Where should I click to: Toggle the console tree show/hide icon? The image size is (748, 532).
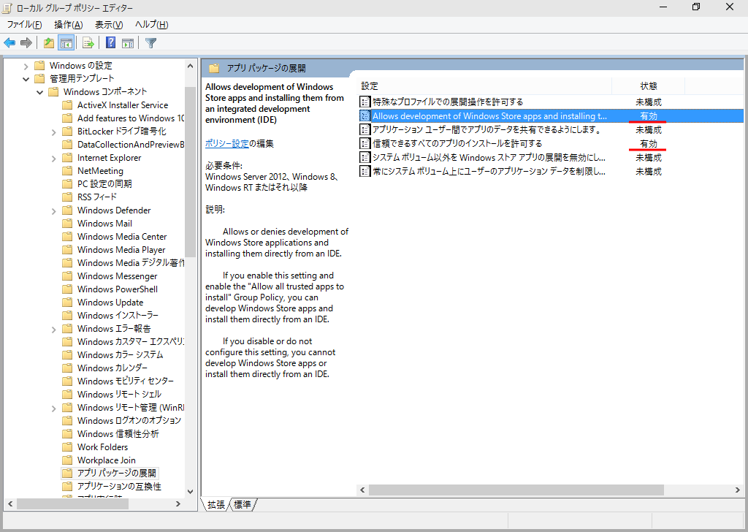(66, 43)
